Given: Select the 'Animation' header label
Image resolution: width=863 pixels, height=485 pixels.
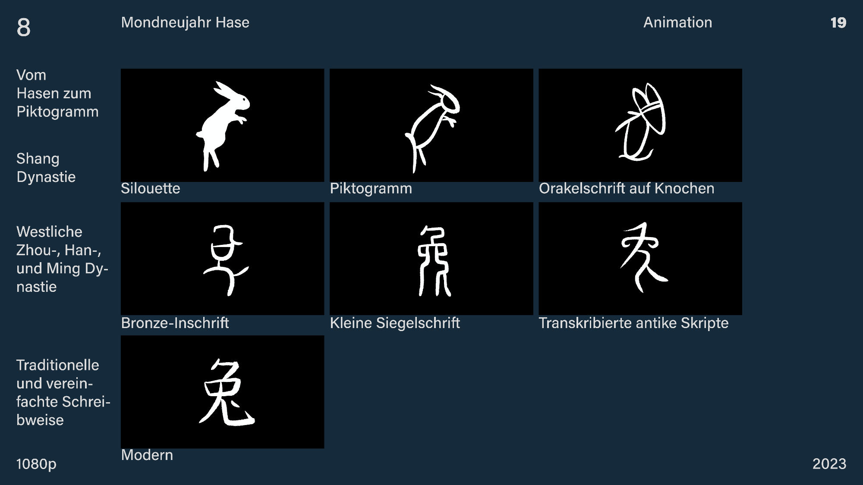Looking at the screenshot, I should (x=677, y=22).
